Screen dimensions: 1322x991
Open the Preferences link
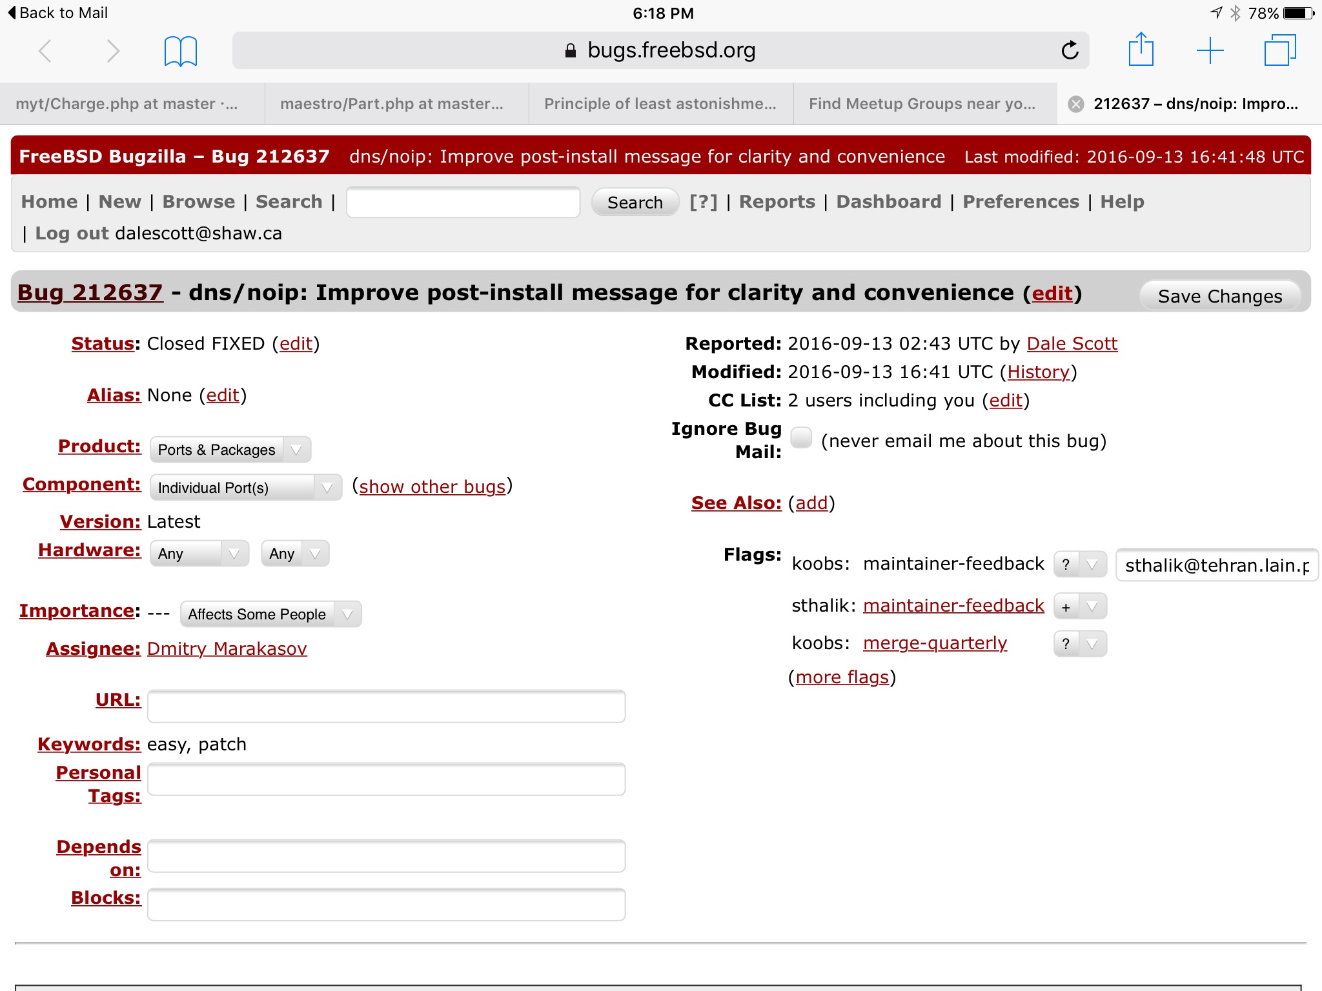1021,201
